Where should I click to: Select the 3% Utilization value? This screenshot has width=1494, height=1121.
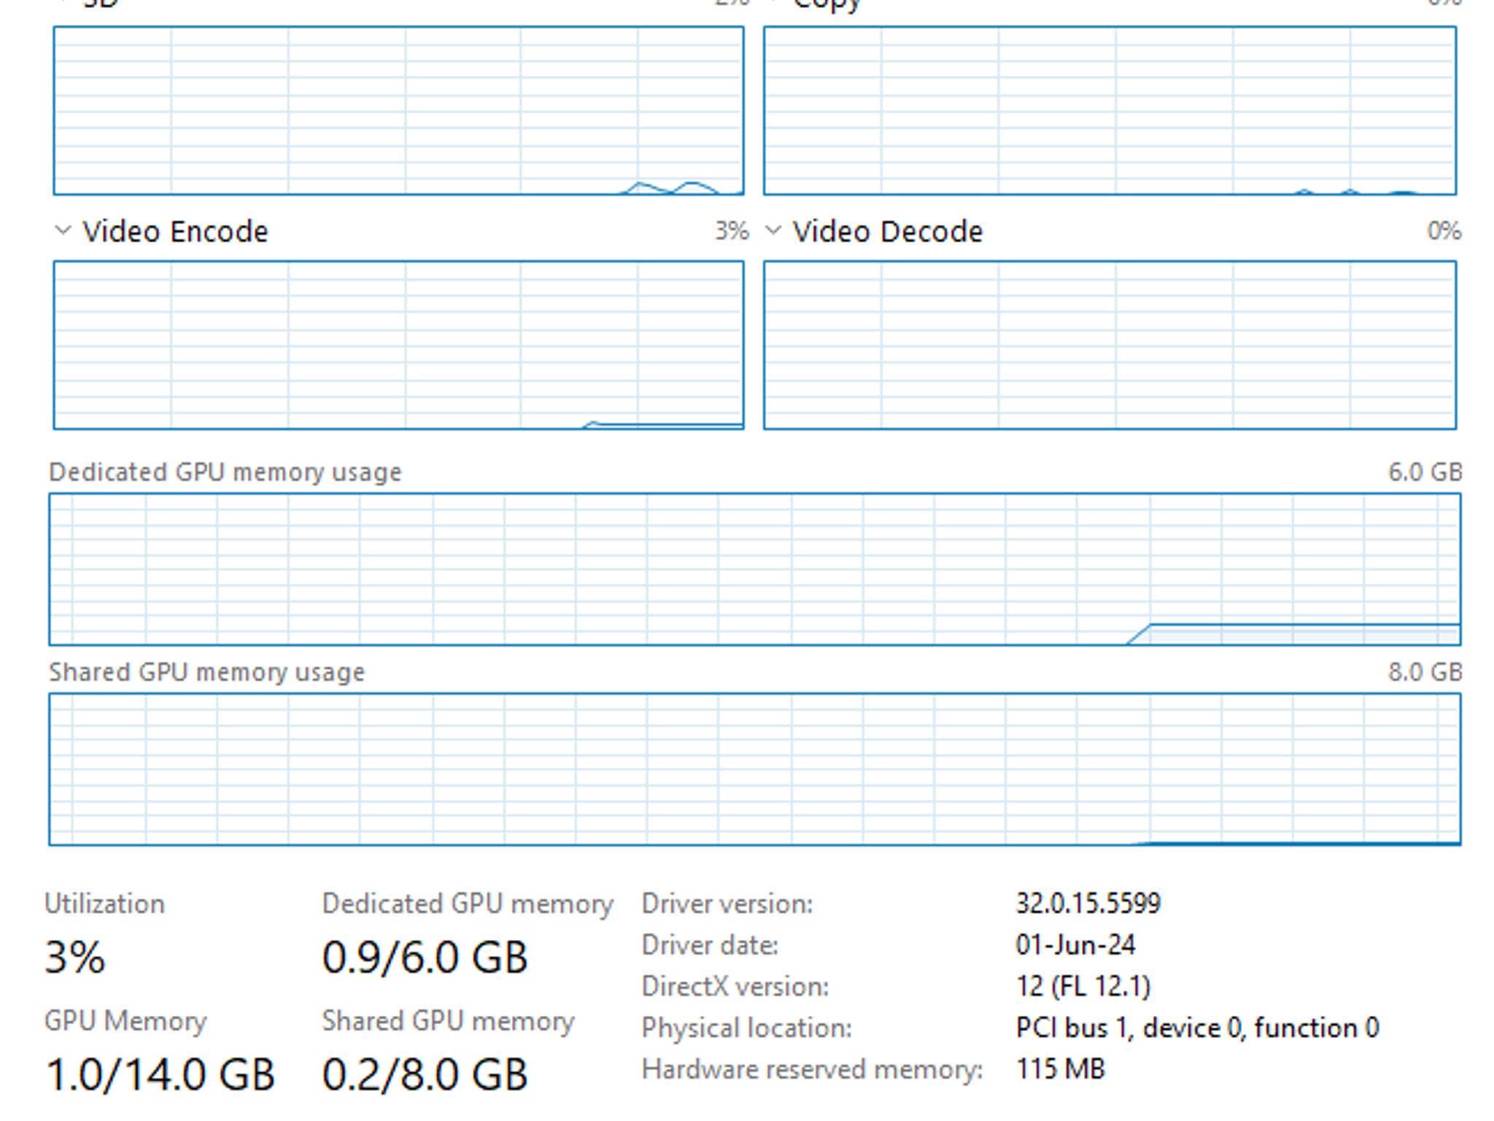click(x=75, y=957)
